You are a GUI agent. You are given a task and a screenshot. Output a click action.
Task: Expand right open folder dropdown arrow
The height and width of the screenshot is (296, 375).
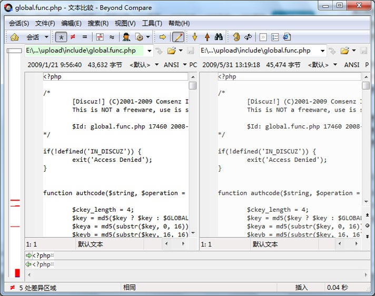pyautogui.click(x=354, y=51)
